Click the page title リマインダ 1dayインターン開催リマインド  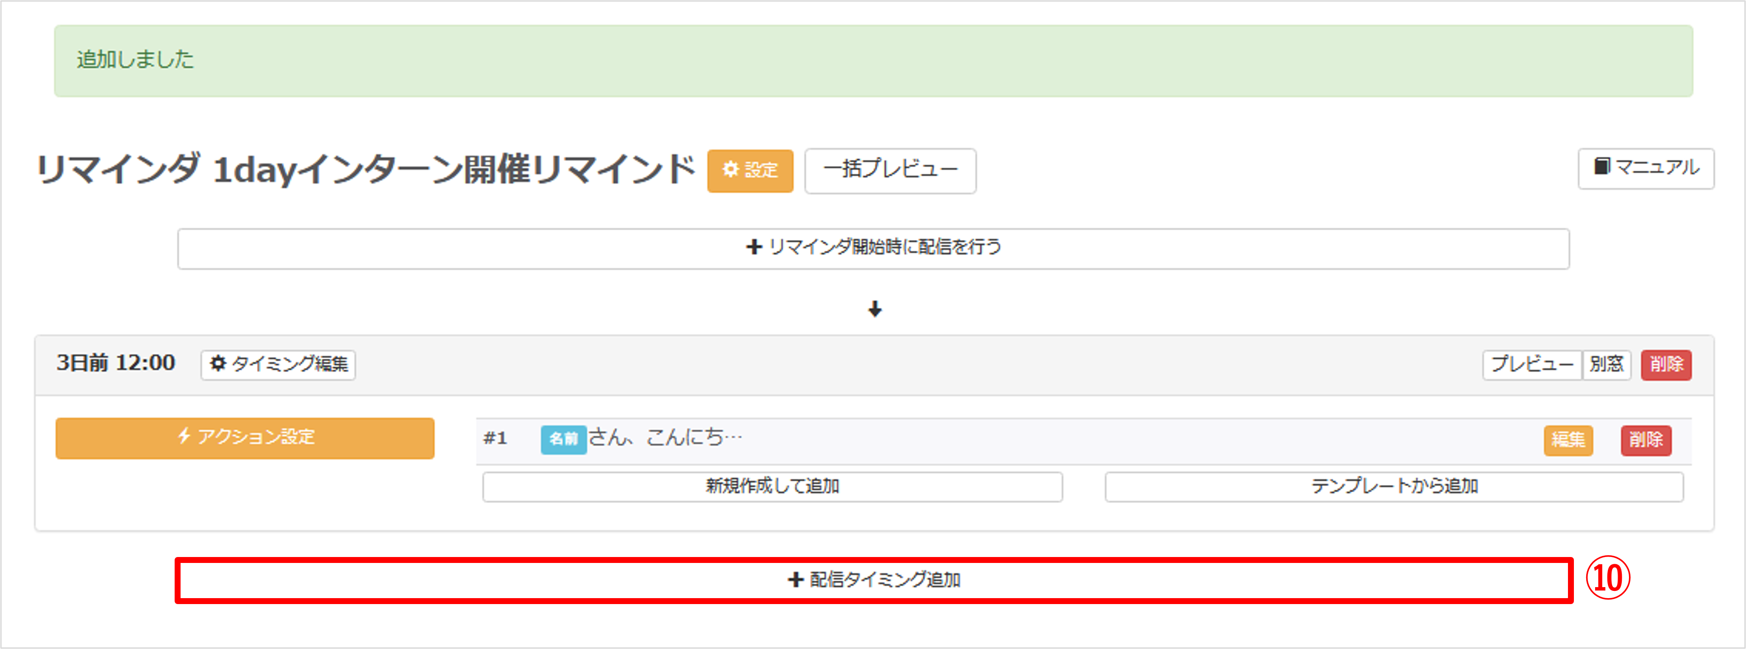(366, 170)
